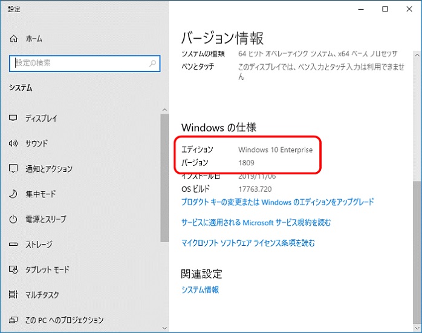Open 集中モード settings
Viewport: 422px width, 333px height.
point(41,194)
